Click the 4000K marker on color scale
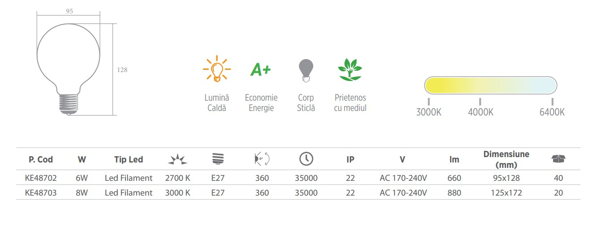This screenshot has width=601, height=239. (481, 108)
